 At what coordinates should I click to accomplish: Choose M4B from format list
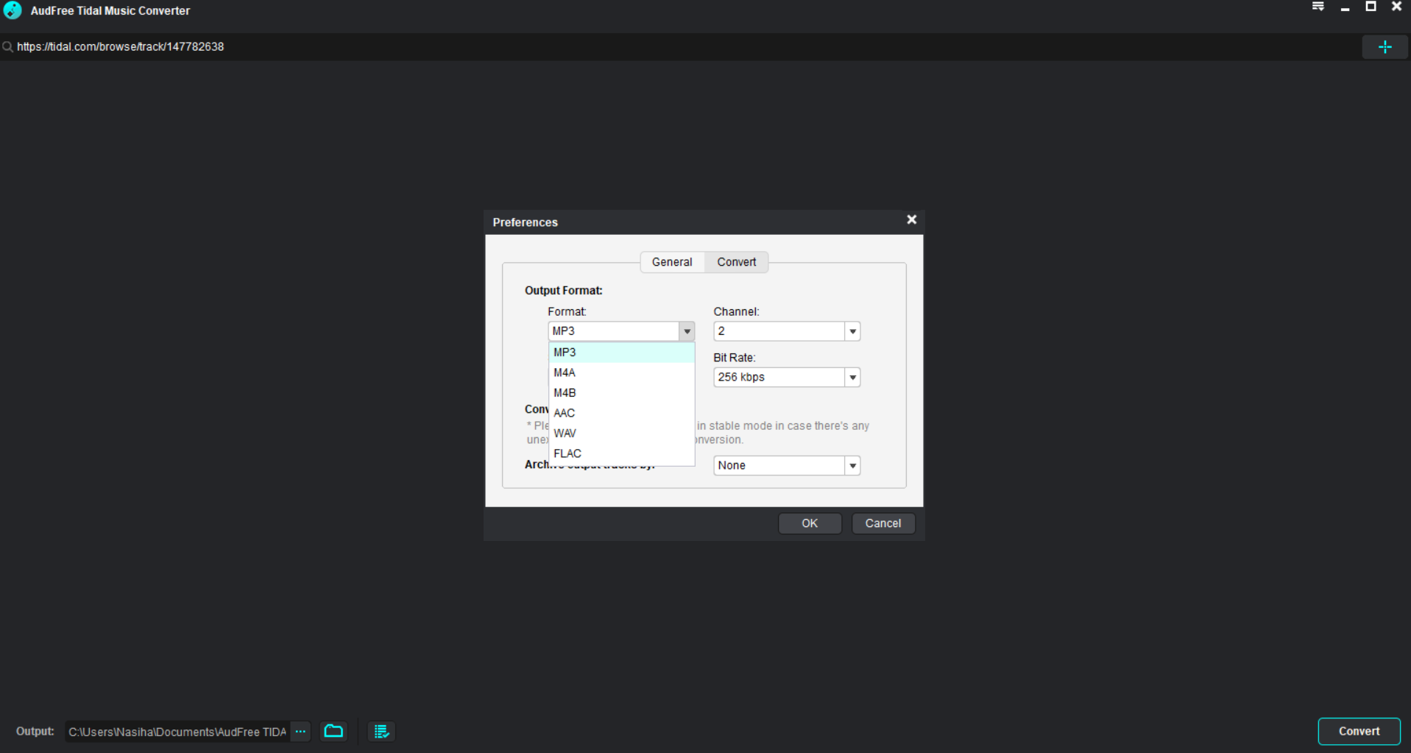[621, 393]
